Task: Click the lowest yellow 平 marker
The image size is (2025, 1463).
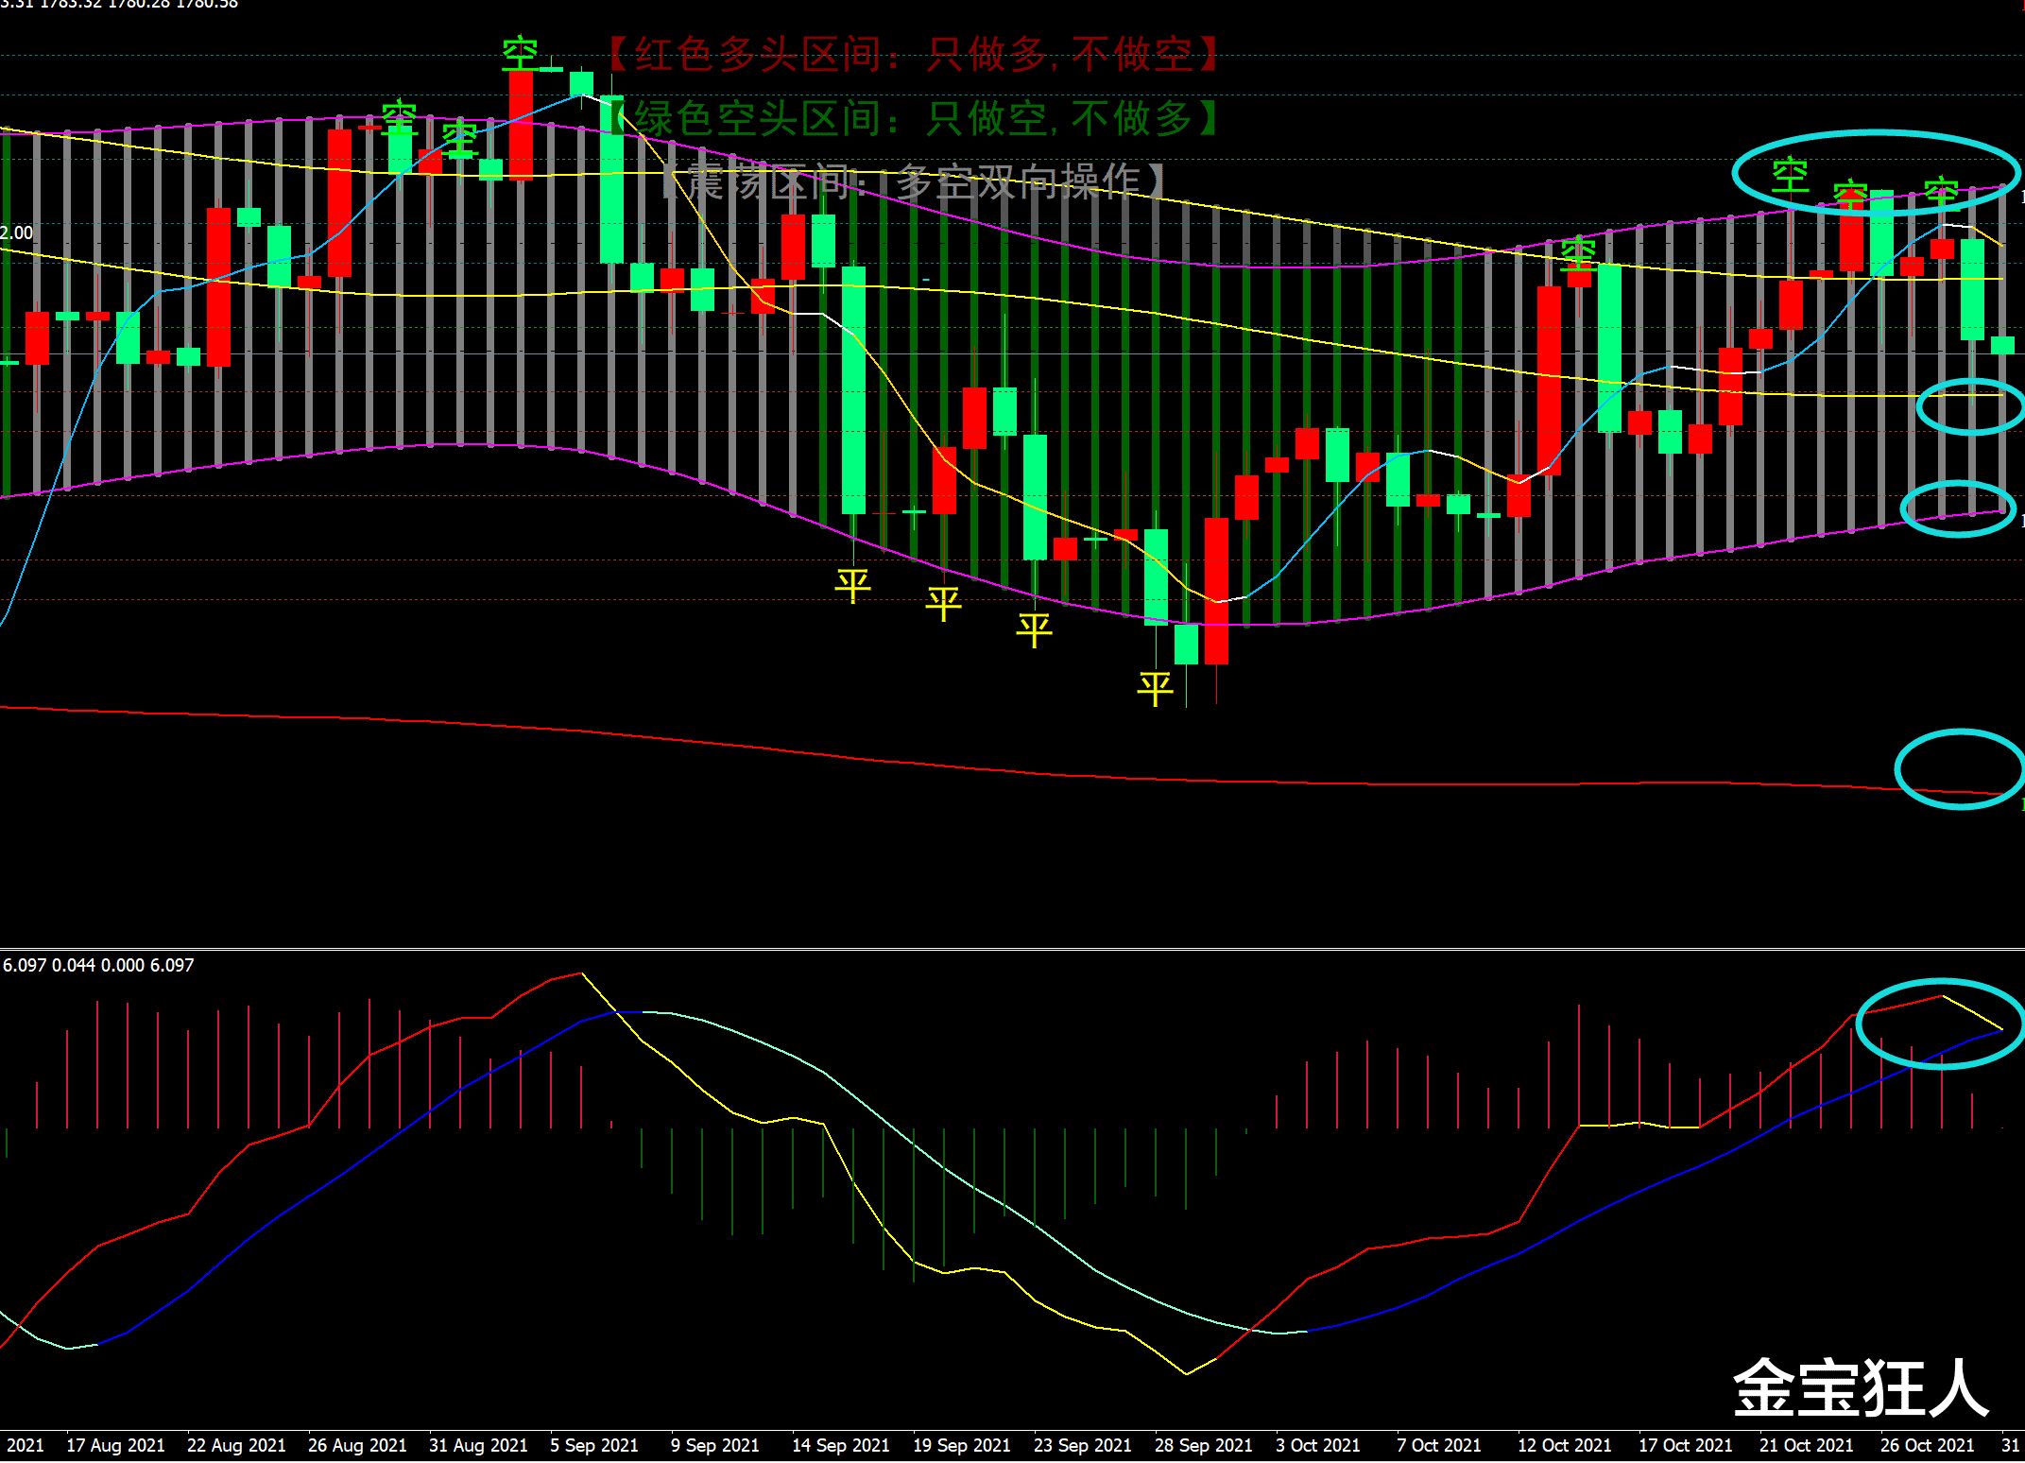Action: click(1155, 687)
